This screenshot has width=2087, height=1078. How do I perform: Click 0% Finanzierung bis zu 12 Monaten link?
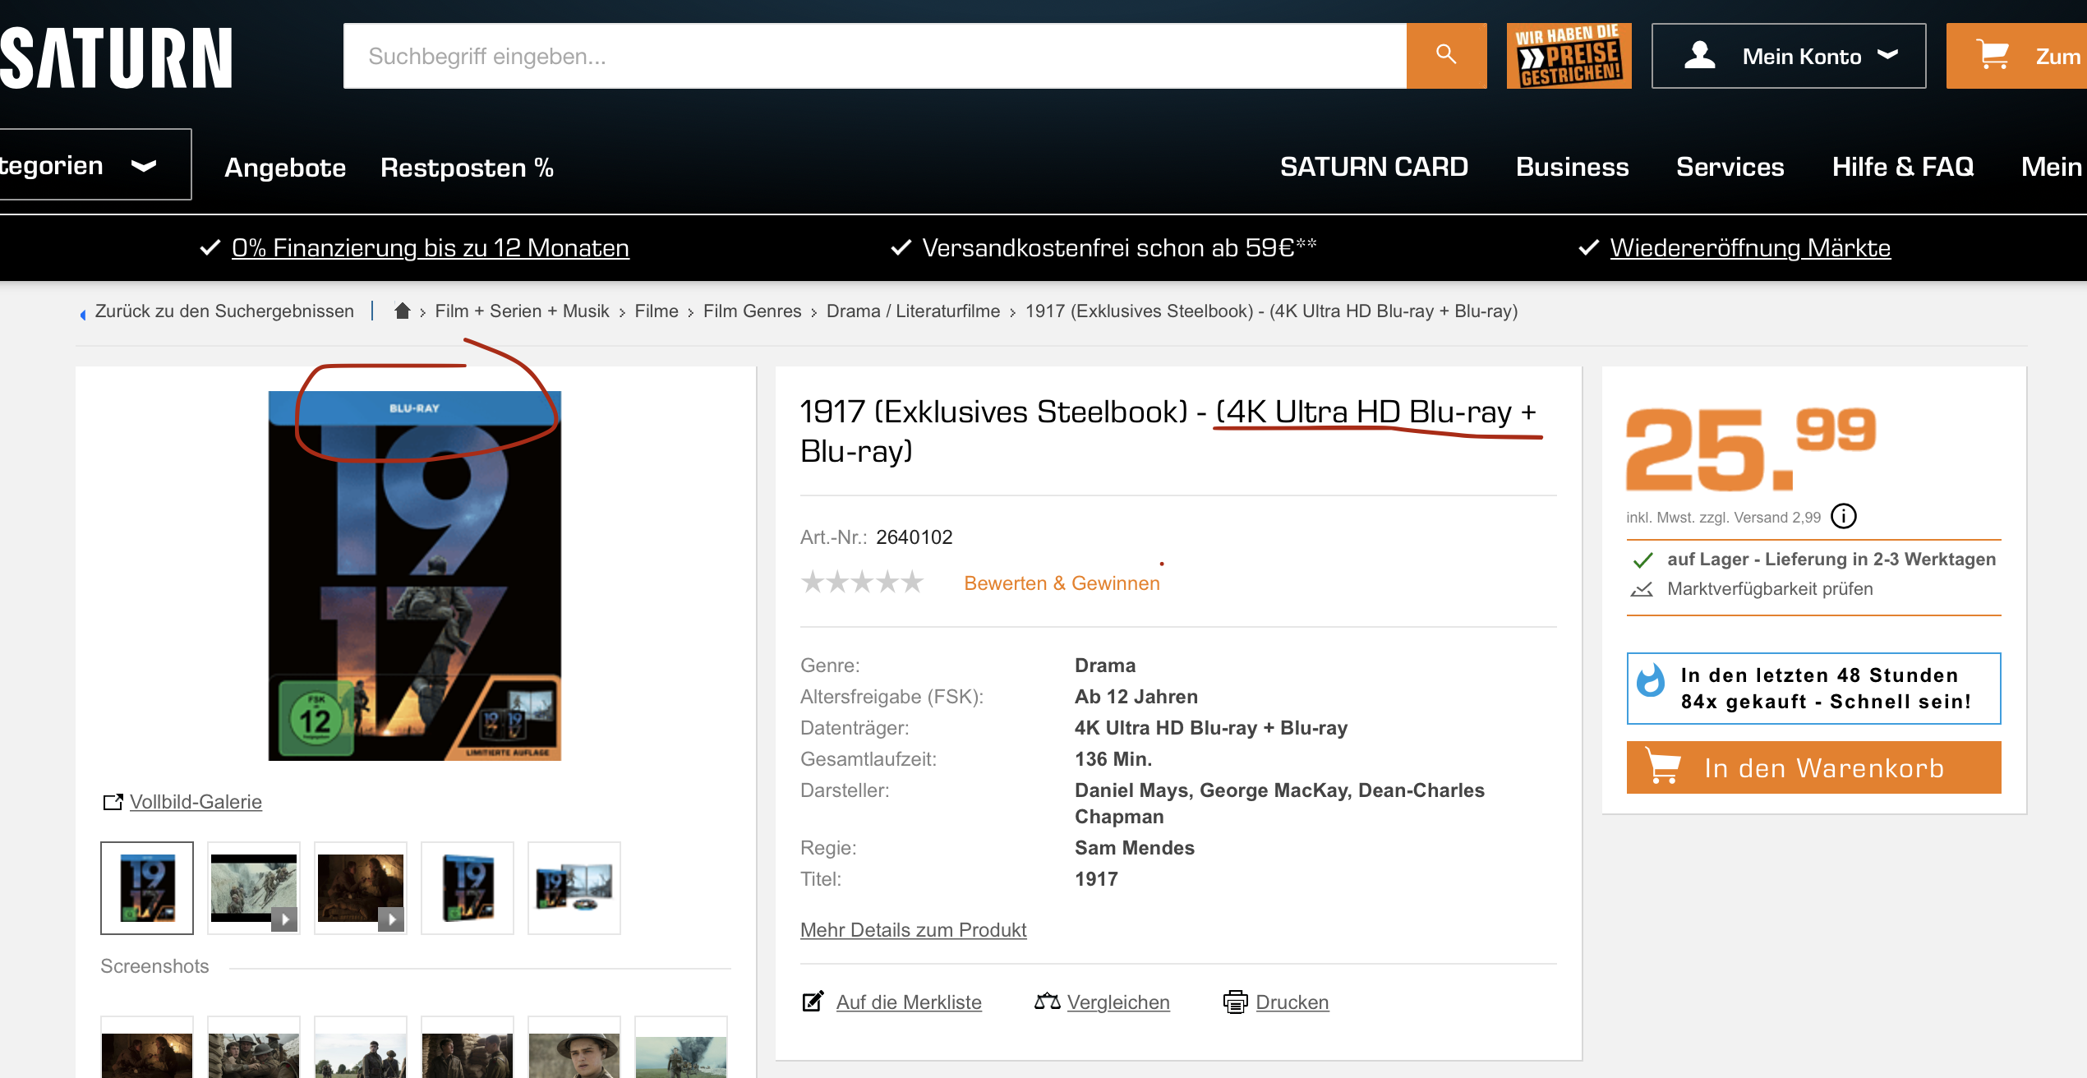click(430, 247)
